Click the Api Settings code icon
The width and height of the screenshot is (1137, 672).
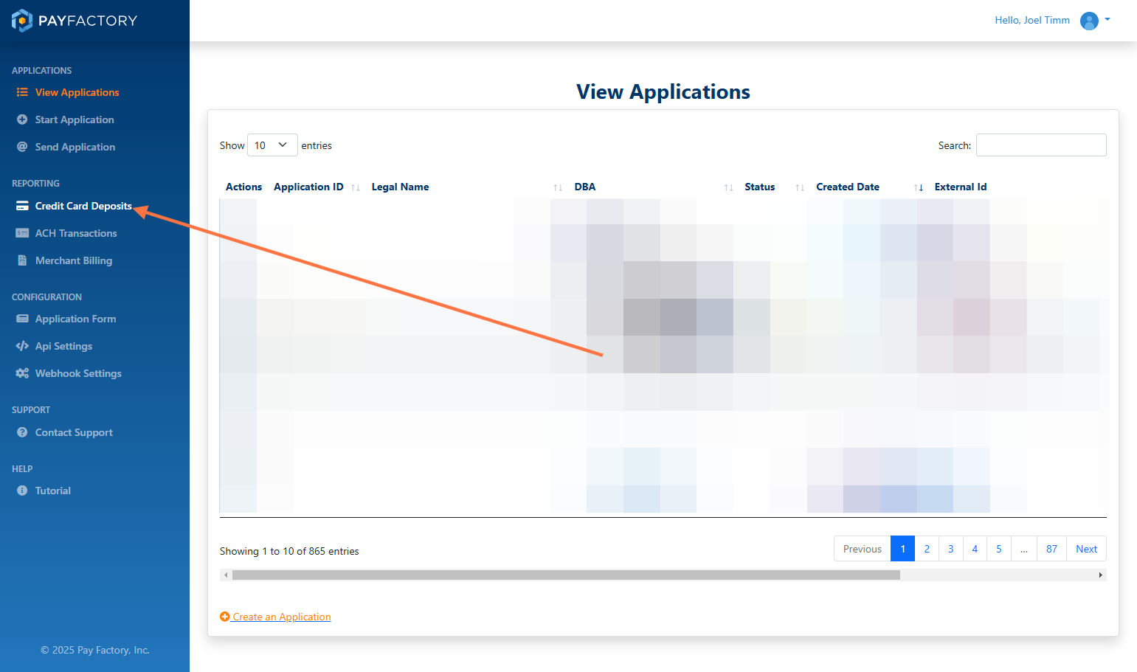coord(22,346)
